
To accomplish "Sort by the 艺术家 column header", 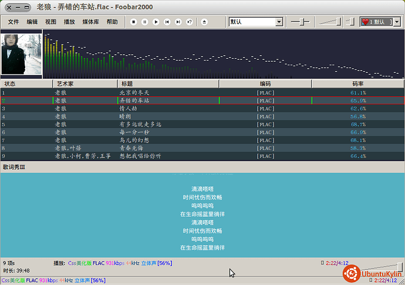I will coord(85,84).
